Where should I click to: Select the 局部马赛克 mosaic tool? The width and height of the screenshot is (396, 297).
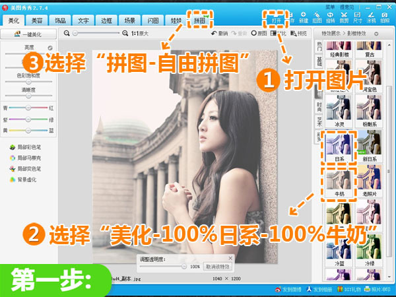pos(25,158)
